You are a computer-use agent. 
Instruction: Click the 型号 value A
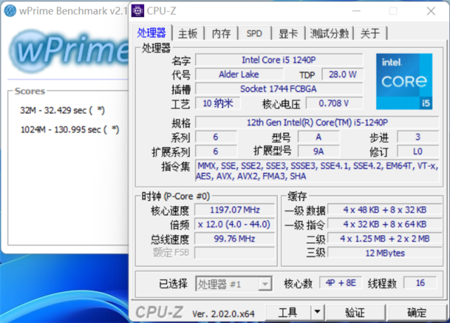319,137
